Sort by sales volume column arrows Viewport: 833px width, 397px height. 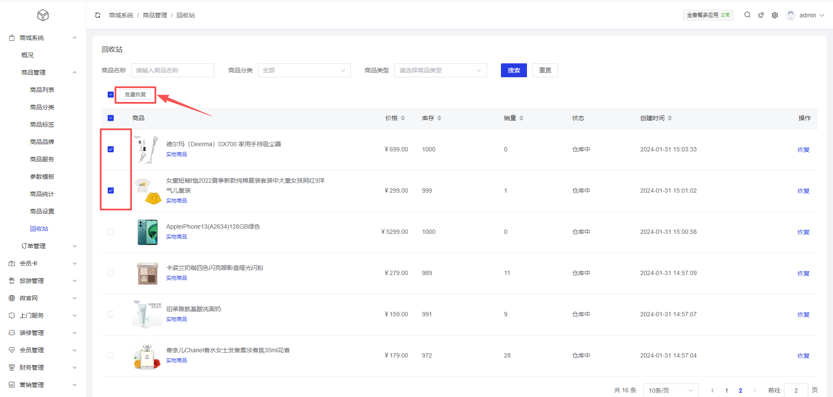(521, 118)
